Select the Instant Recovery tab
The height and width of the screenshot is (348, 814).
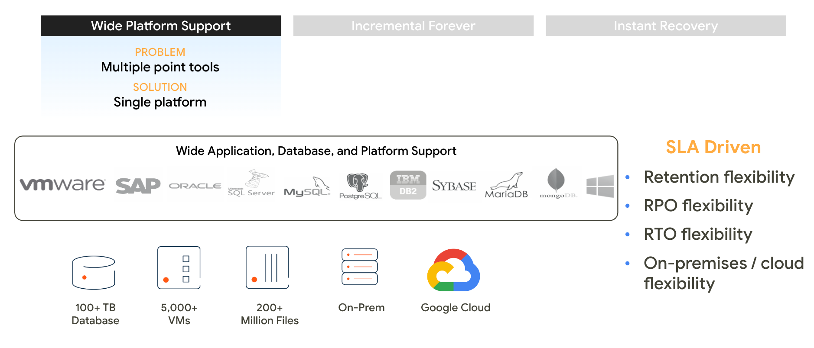click(666, 26)
